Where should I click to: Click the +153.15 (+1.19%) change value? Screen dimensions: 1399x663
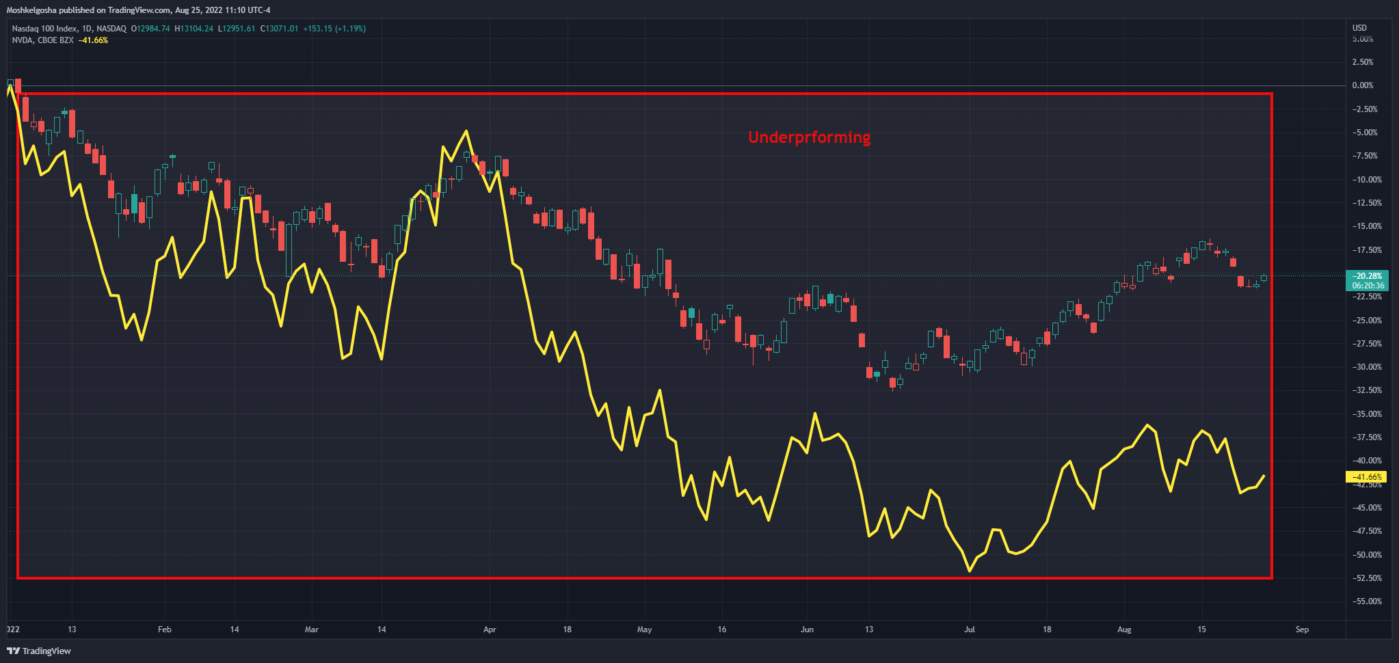pos(334,29)
